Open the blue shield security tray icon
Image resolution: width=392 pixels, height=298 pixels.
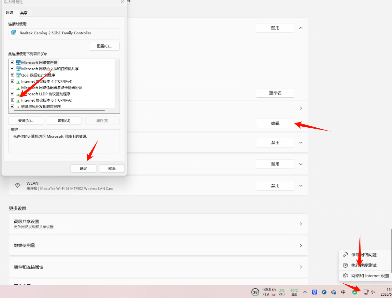315,292
